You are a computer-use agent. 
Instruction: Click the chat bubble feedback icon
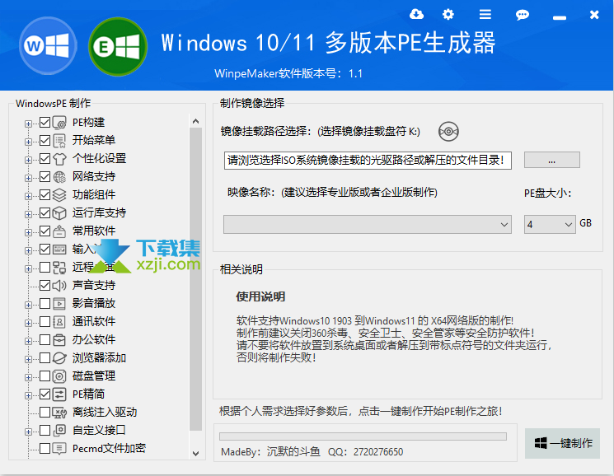tap(522, 15)
